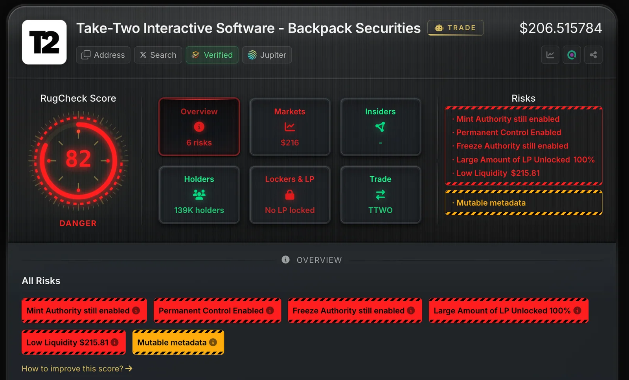
Task: Click the '139K holders' text
Action: pyautogui.click(x=199, y=210)
